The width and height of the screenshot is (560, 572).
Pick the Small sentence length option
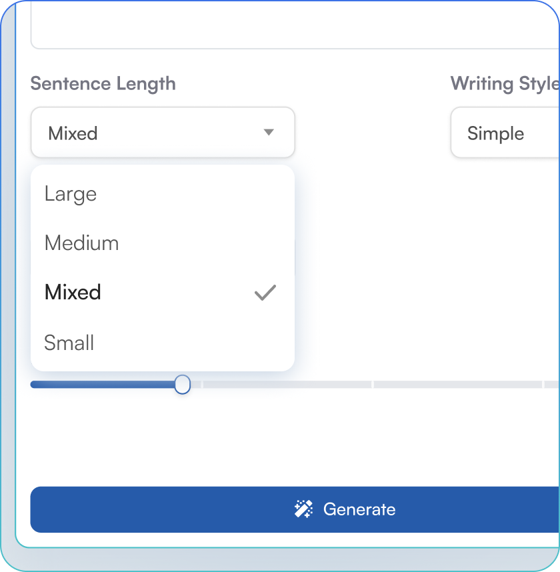69,343
